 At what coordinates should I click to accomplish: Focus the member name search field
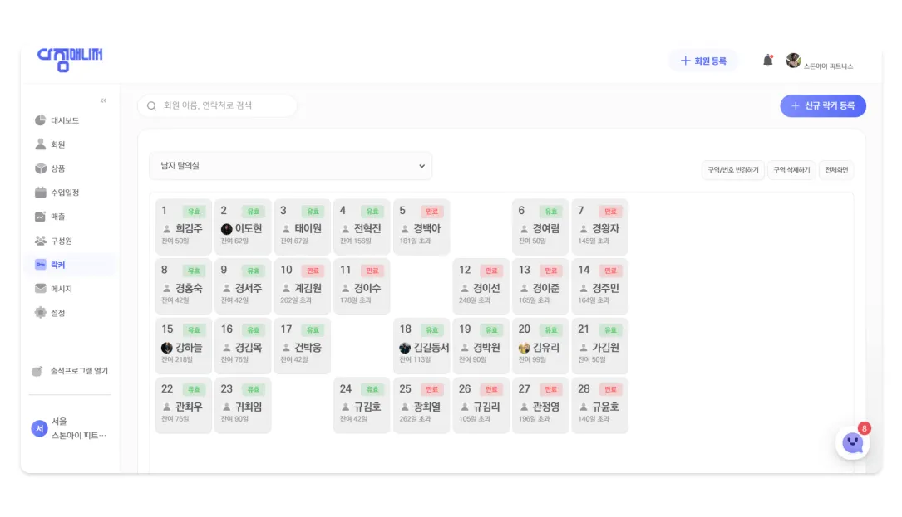click(218, 105)
